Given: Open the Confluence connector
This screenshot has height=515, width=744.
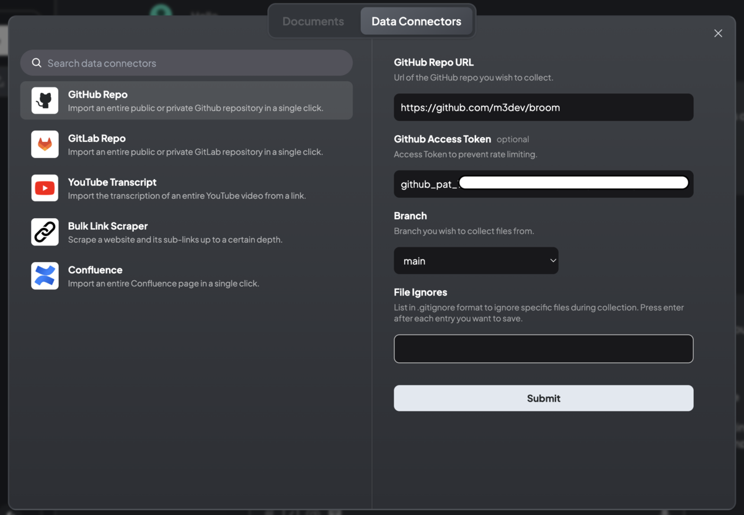Looking at the screenshot, I should [187, 276].
